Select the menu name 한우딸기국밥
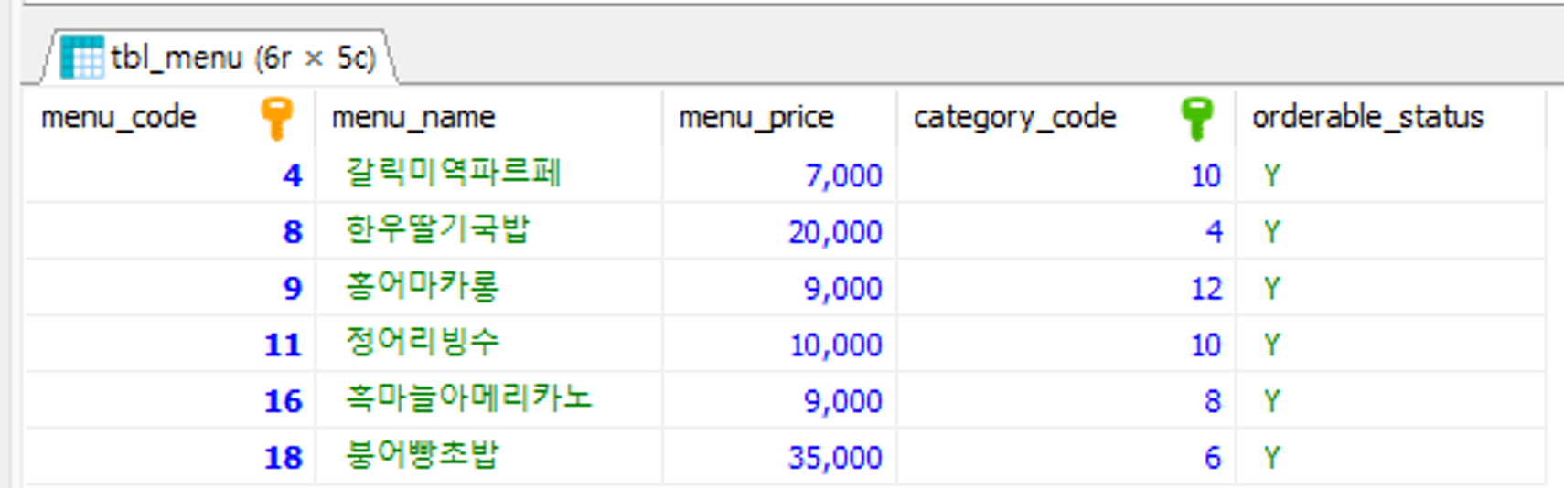The height and width of the screenshot is (488, 1564). pyautogui.click(x=437, y=229)
